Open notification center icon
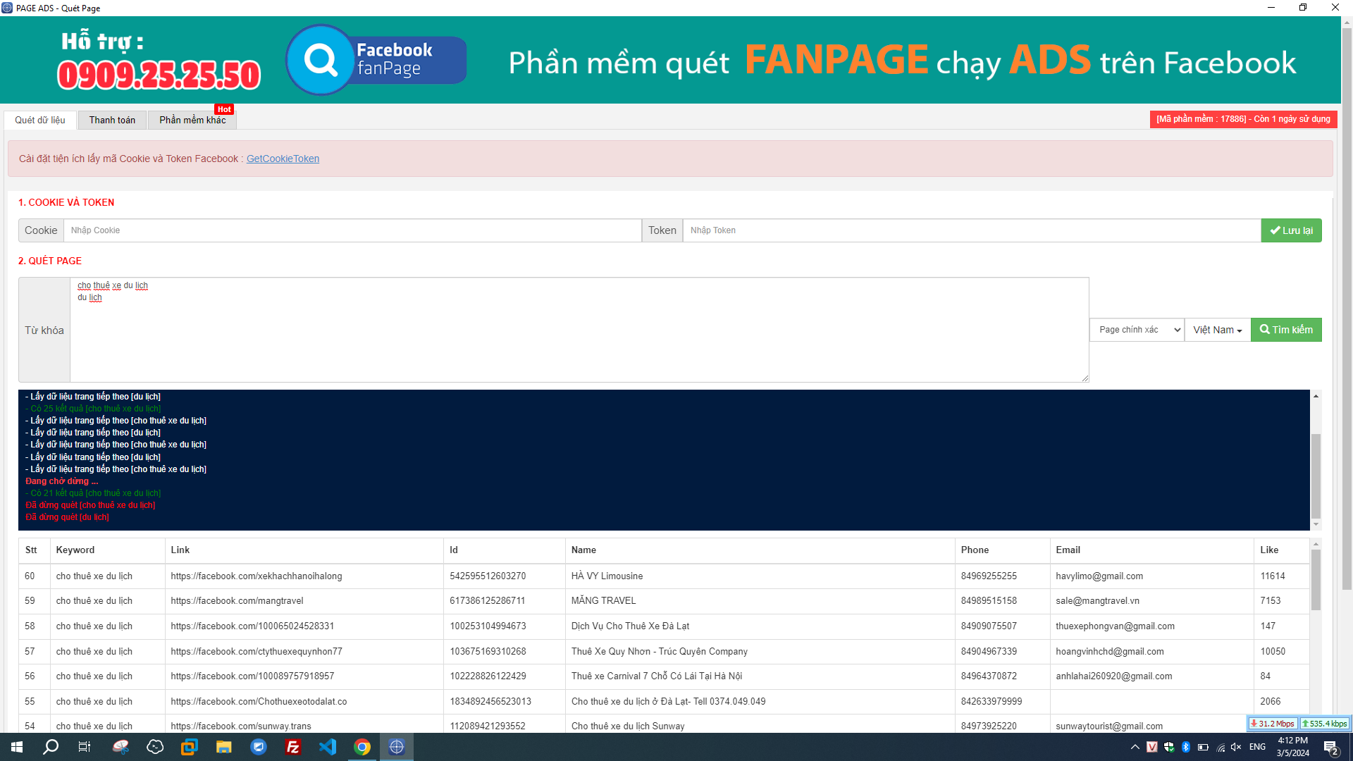 1330,748
